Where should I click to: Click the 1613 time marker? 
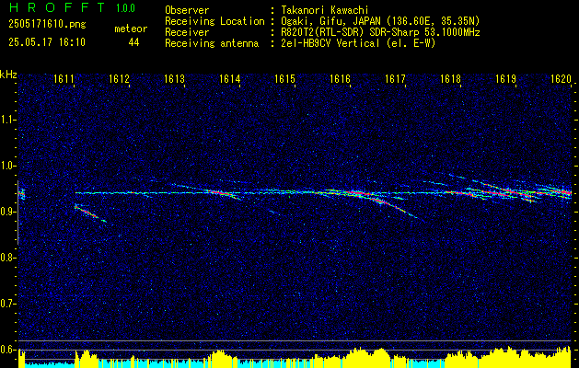tap(174, 79)
